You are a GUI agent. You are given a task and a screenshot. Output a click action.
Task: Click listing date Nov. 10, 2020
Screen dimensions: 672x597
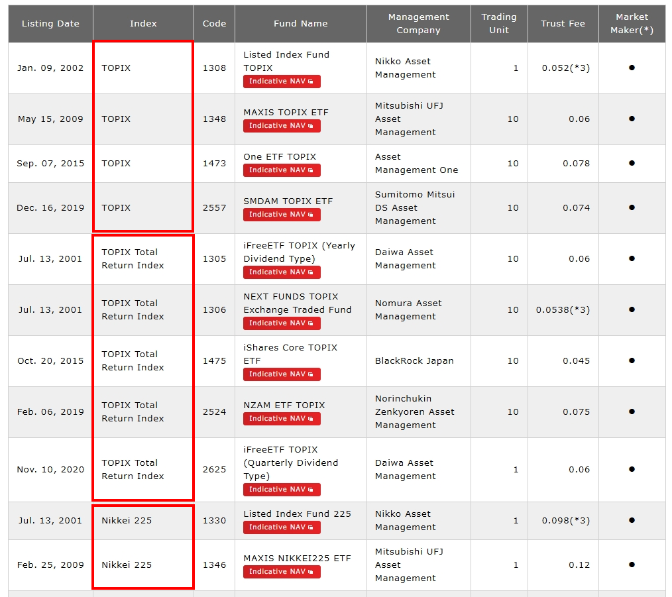(50, 470)
